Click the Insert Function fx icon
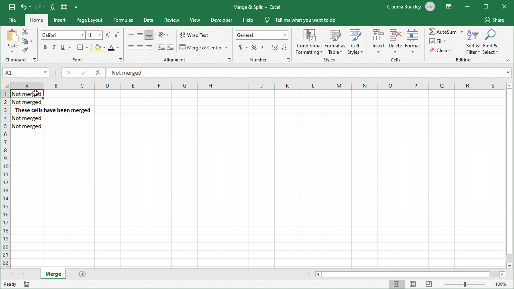Screen dimensions: 514x289 click(98, 73)
